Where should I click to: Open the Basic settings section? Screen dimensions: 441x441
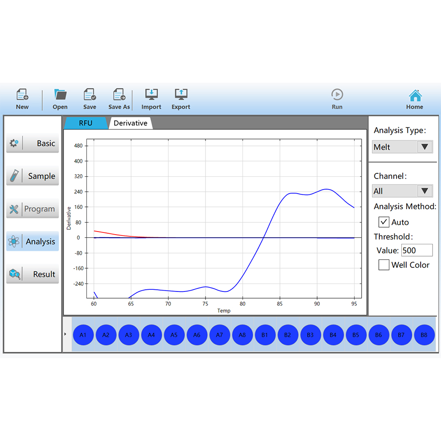point(33,144)
